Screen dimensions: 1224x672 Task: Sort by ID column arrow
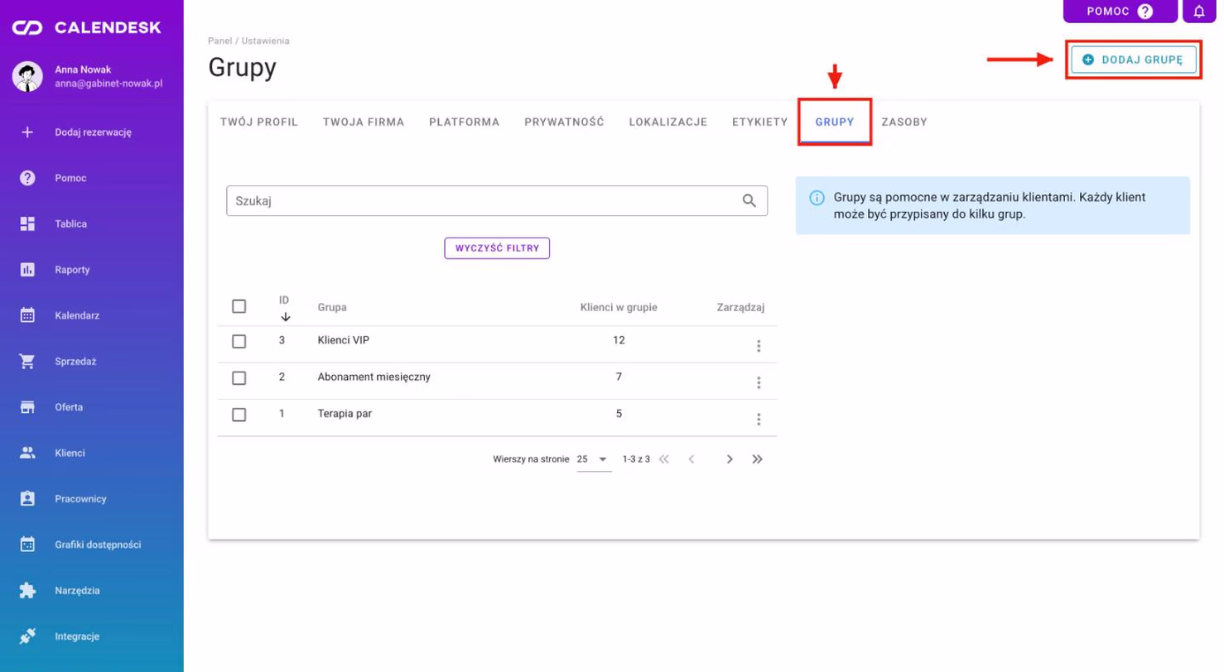[x=285, y=316]
